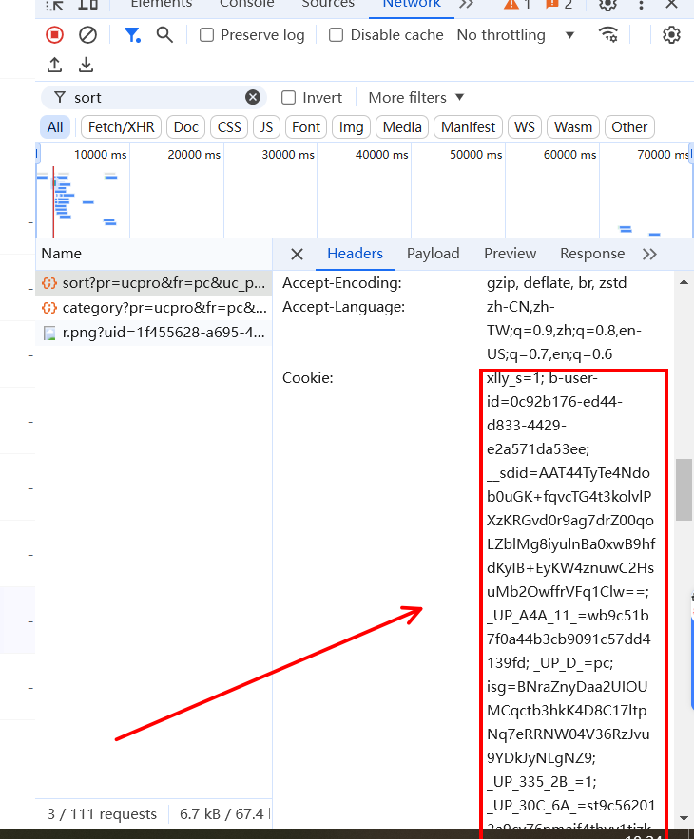This screenshot has width=694, height=839.
Task: Close the request details pane
Action: click(297, 254)
